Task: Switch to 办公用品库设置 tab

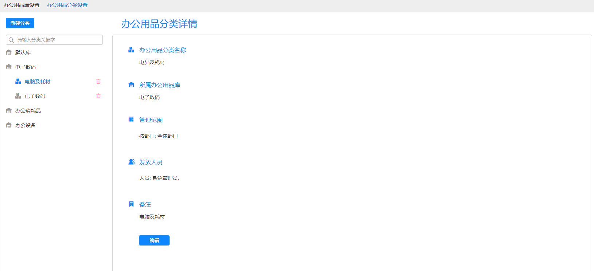Action: pyautogui.click(x=22, y=5)
